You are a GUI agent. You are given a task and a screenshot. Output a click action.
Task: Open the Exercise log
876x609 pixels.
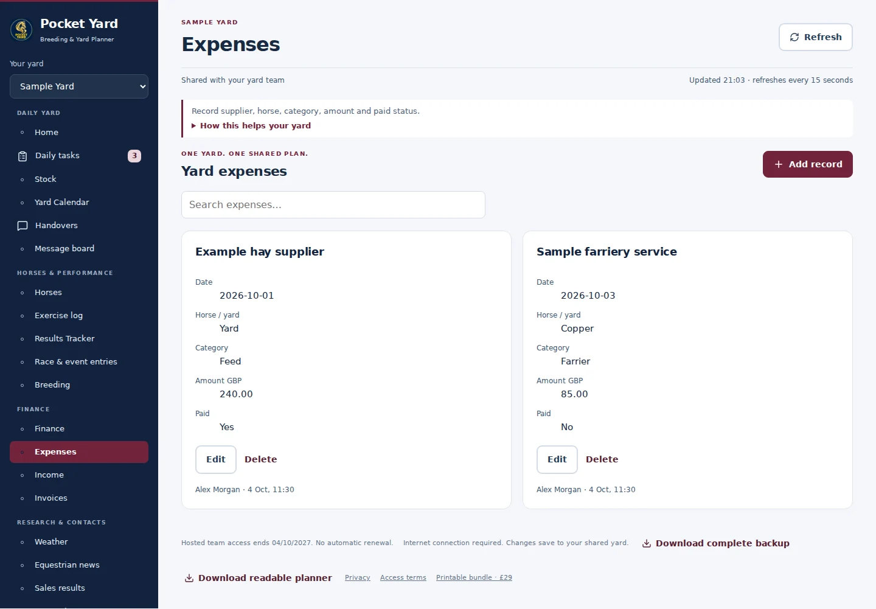click(79, 316)
